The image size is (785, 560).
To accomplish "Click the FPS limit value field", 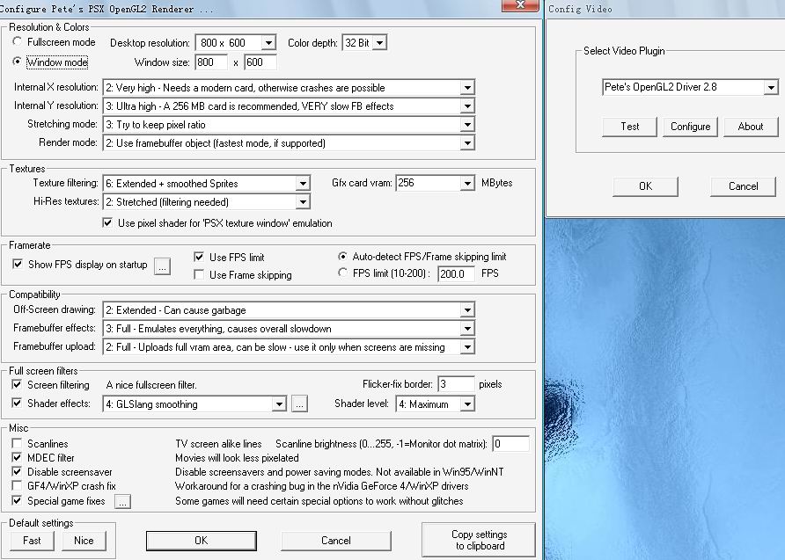I will click(x=456, y=273).
